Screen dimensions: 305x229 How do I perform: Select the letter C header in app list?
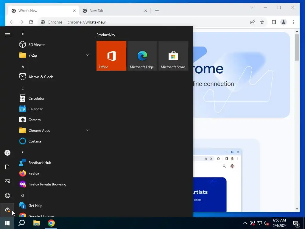pyautogui.click(x=23, y=88)
